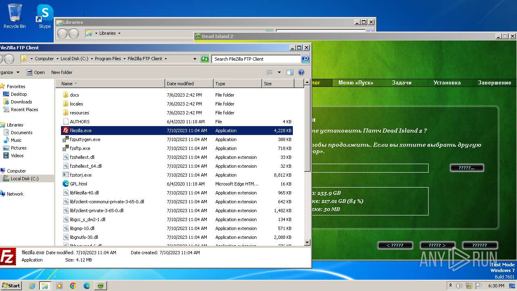
Task: Open Explorer help question mark icon
Action: pos(301,72)
